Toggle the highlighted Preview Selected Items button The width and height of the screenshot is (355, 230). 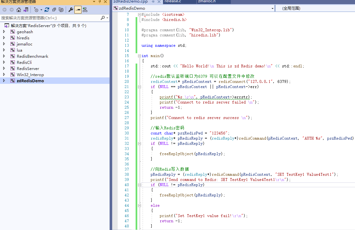click(78, 10)
